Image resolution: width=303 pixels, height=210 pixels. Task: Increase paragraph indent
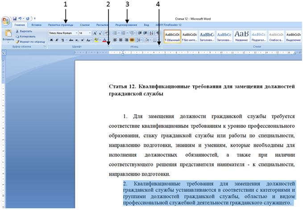point(145,33)
